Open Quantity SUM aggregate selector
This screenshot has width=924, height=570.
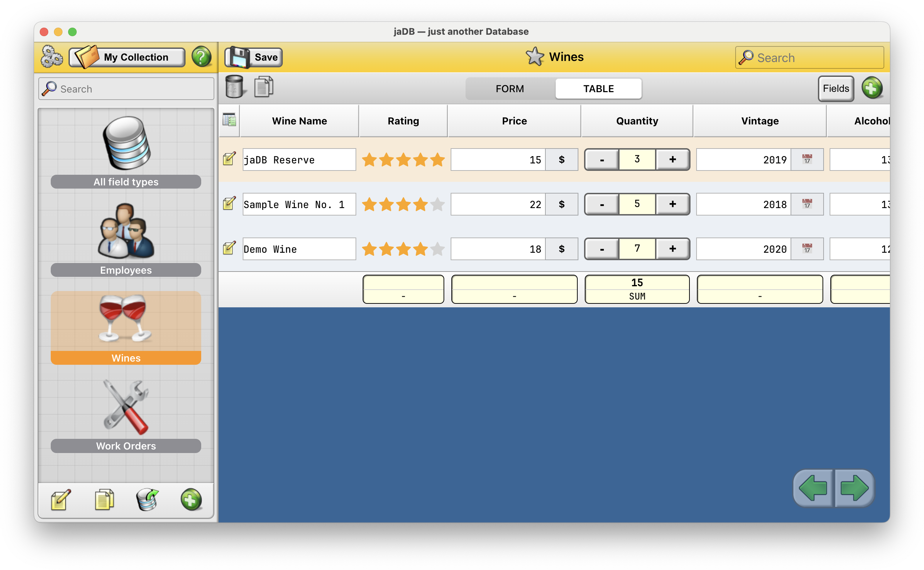[x=637, y=289]
